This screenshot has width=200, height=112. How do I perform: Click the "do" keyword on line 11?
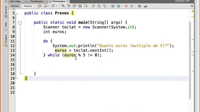45,41
